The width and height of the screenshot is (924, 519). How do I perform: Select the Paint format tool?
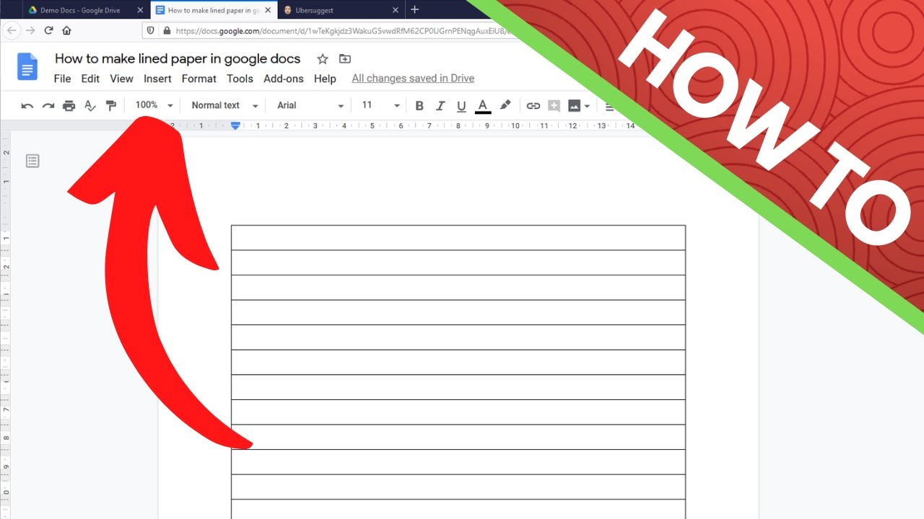[111, 105]
